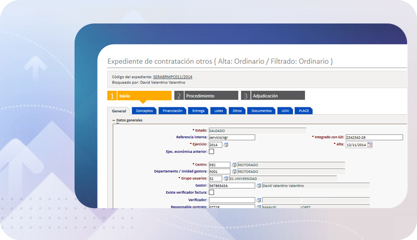Click the Verificador lookup icon

[x=259, y=200]
